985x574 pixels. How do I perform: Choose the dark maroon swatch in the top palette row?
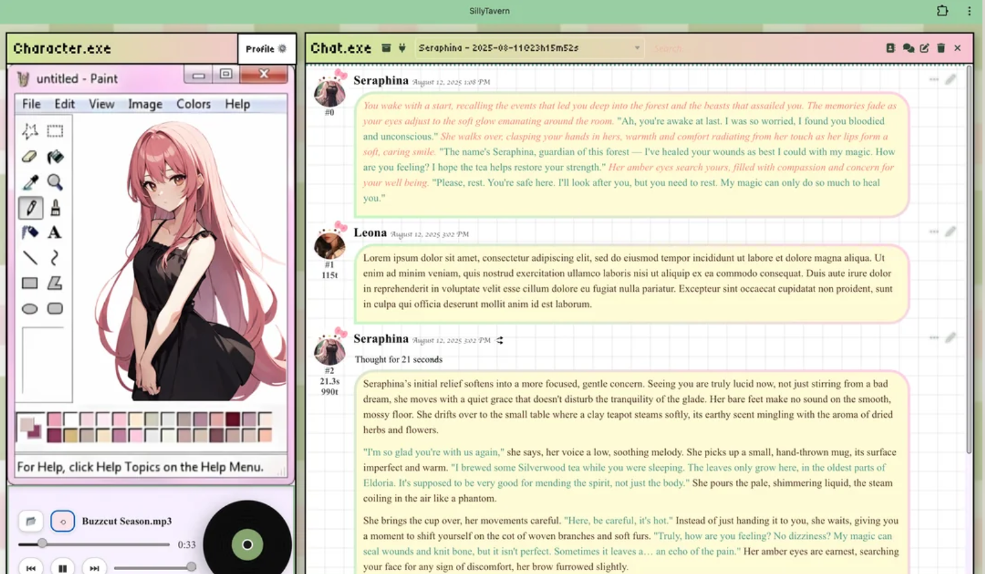[233, 420]
